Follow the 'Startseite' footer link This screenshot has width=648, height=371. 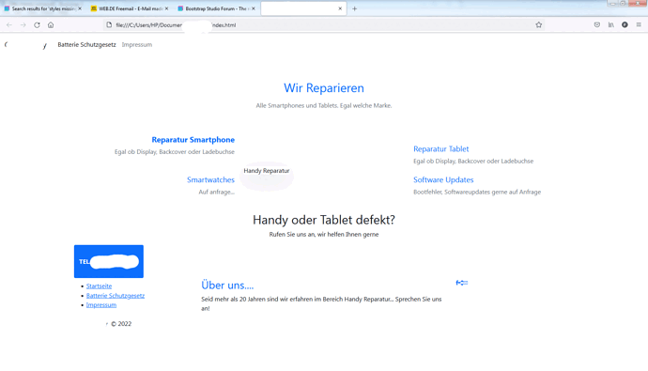(x=99, y=286)
